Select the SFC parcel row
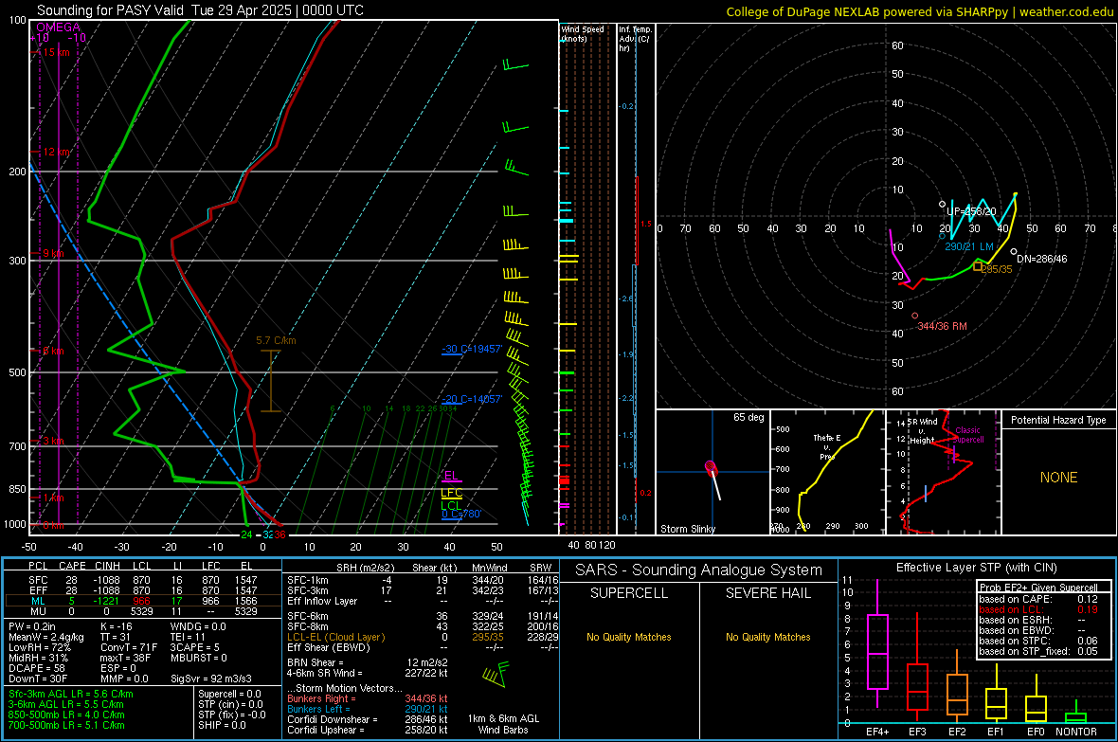 tap(143, 580)
